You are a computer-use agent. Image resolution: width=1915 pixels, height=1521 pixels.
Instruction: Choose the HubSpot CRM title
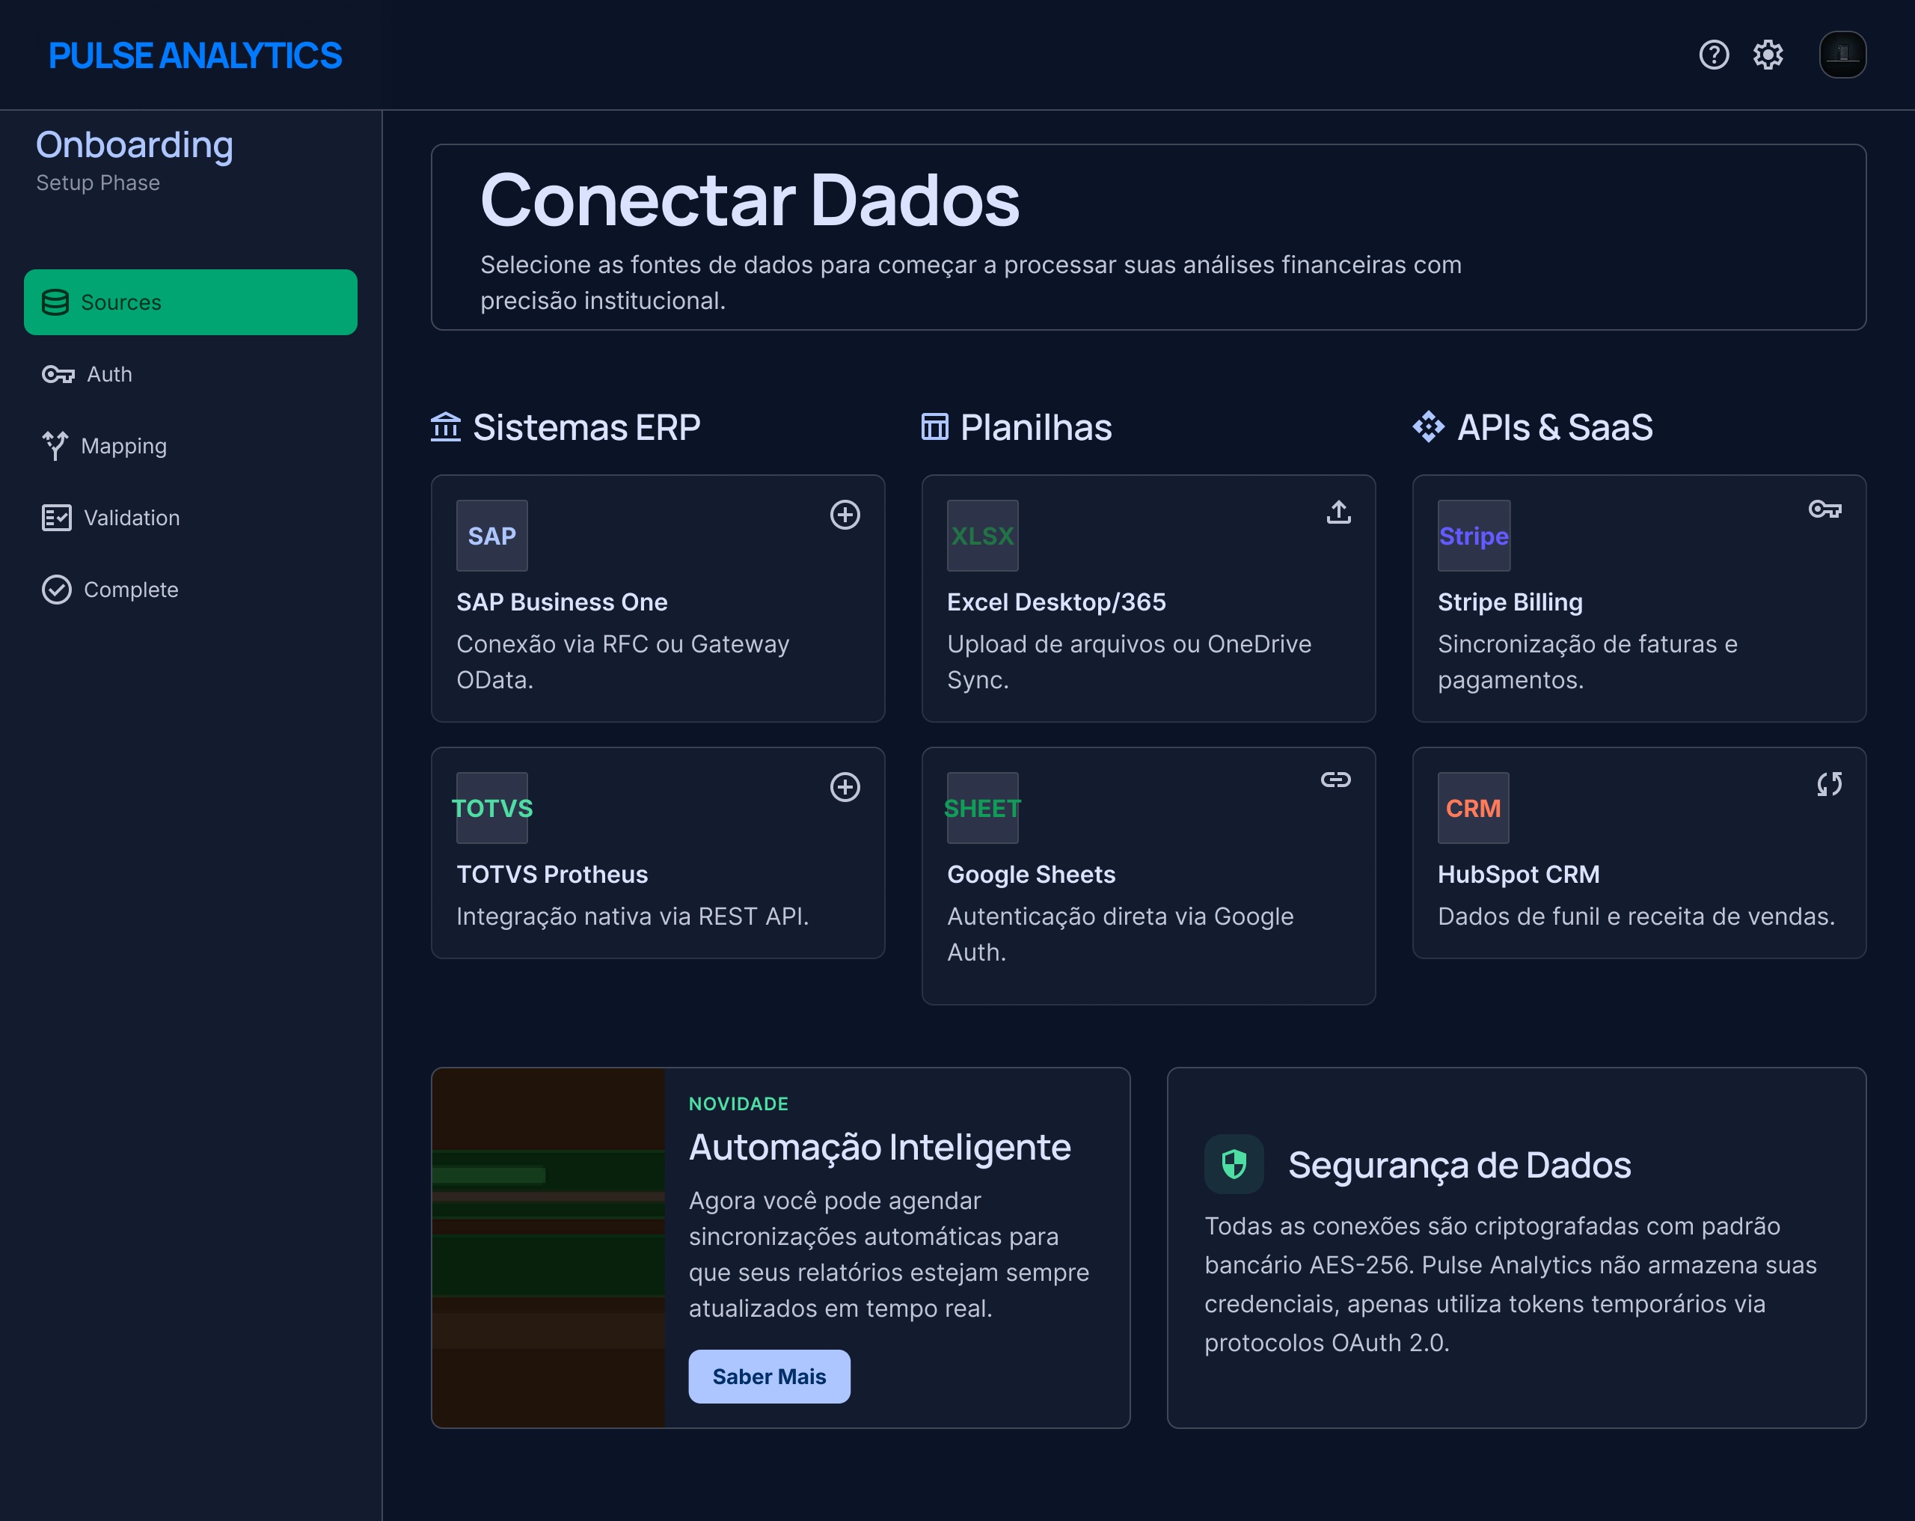1519,875
